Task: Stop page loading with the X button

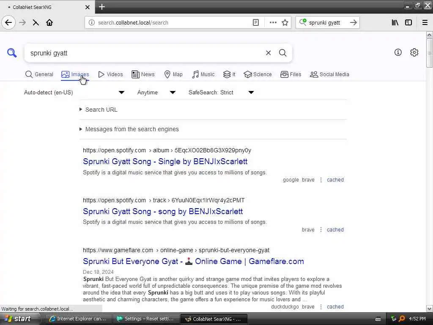Action: [x=36, y=22]
